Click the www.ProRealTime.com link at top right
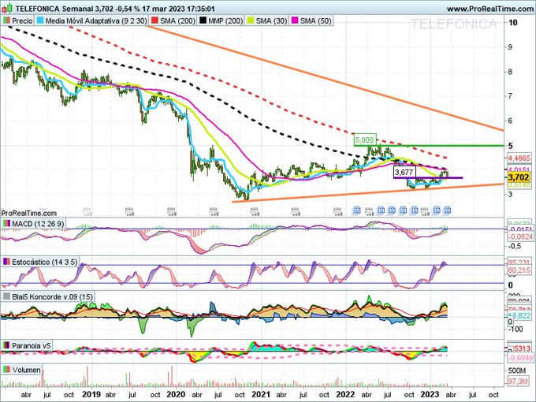The height and width of the screenshot is (402, 536). 489,9
